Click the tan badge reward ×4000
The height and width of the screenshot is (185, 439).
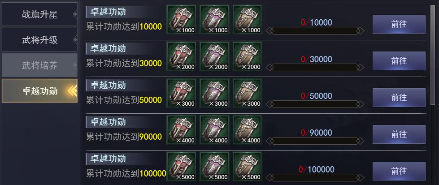pos(248,129)
